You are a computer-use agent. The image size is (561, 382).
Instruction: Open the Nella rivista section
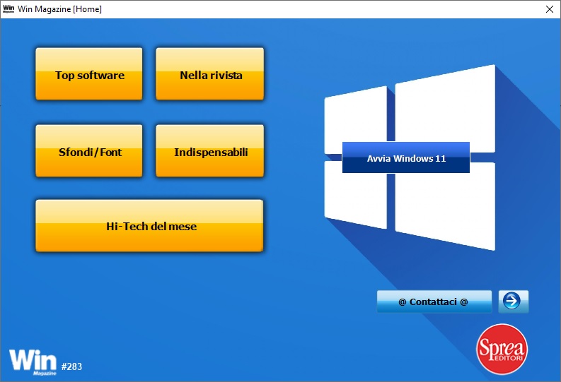210,74
